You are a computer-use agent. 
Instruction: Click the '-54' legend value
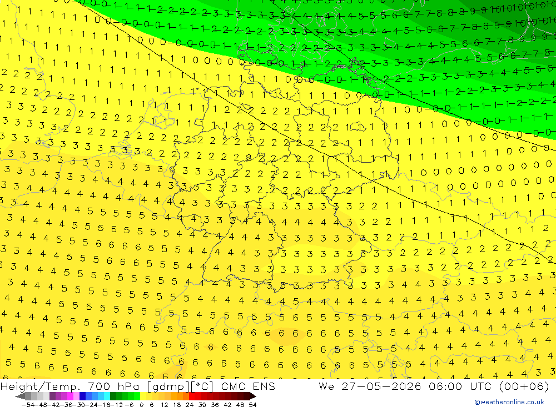click(x=28, y=405)
